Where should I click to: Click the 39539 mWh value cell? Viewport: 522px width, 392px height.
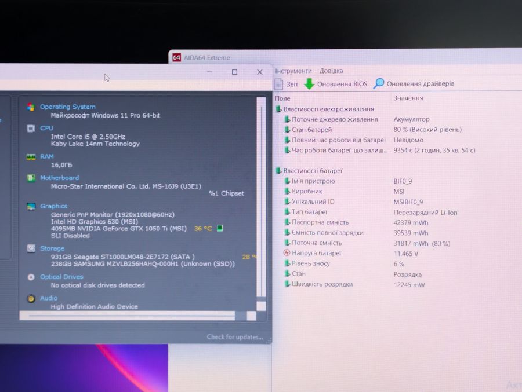411,233
